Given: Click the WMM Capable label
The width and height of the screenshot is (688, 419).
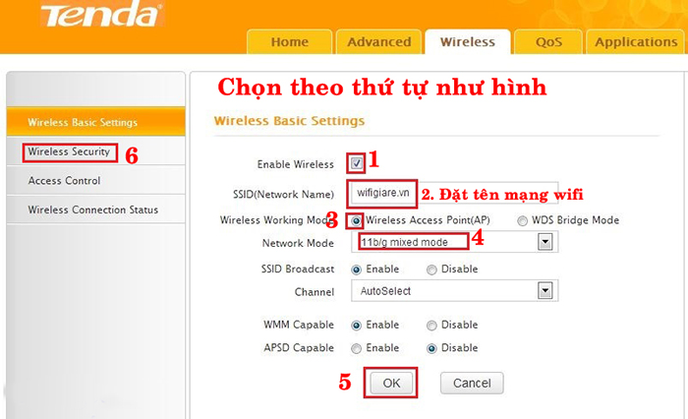Looking at the screenshot, I should coord(299,325).
